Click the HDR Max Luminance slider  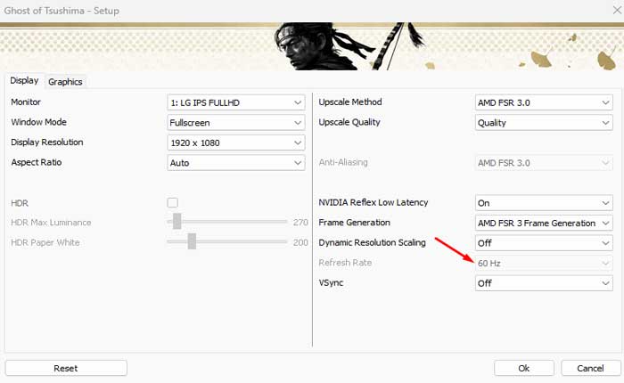pos(226,222)
